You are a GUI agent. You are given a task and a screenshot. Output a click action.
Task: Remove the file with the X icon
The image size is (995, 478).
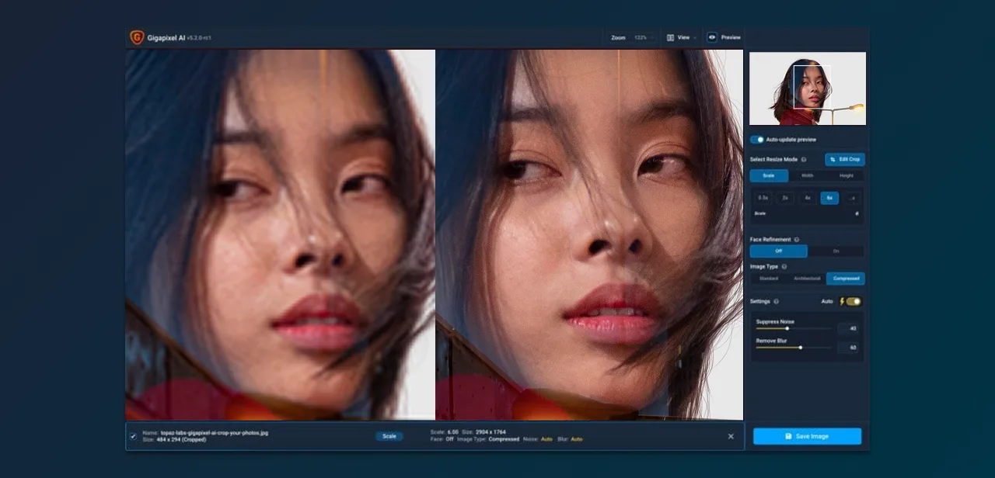731,436
